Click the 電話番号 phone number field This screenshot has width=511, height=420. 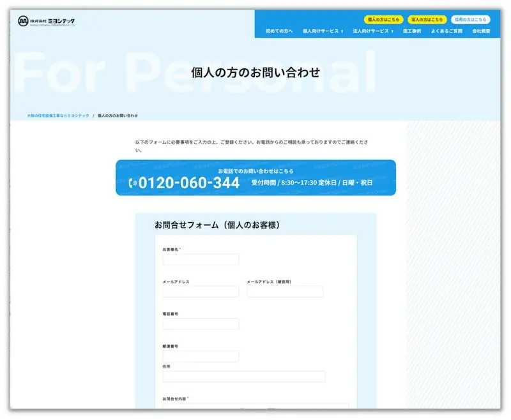point(201,324)
